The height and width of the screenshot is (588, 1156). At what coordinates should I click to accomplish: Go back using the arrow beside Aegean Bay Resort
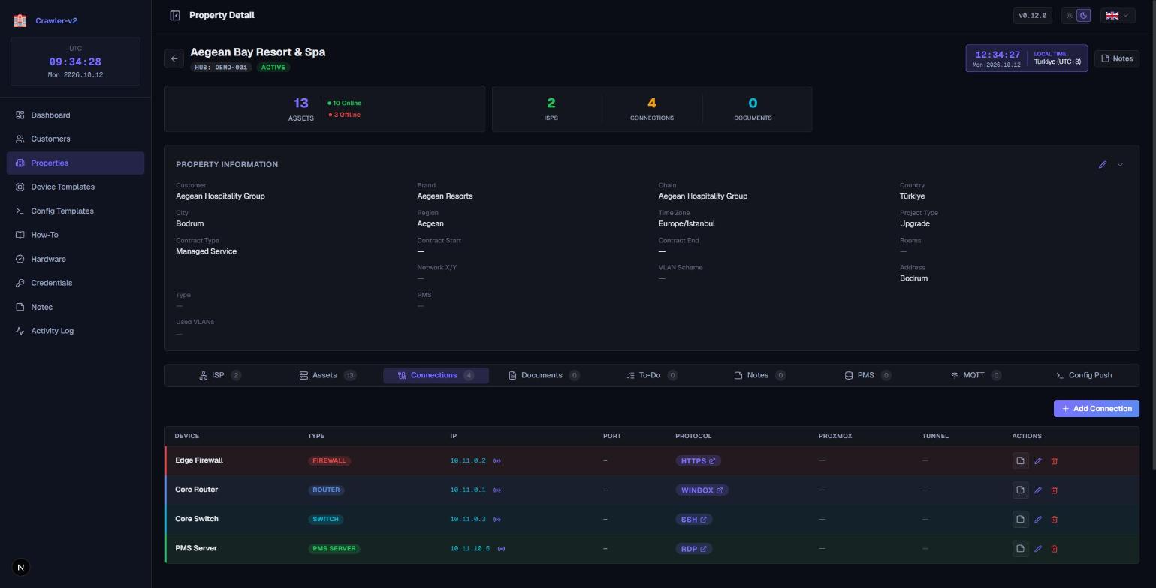[174, 58]
